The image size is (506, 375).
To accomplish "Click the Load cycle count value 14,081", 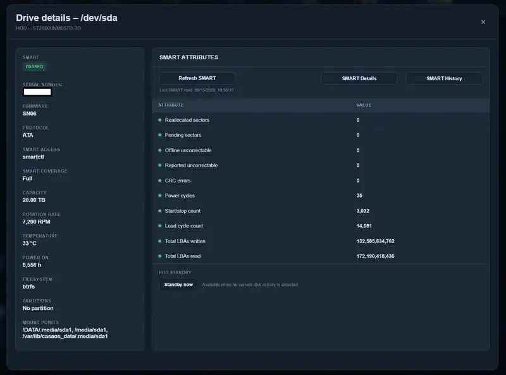I will click(364, 226).
